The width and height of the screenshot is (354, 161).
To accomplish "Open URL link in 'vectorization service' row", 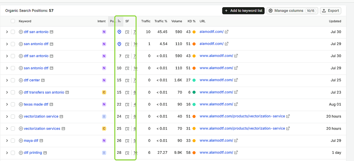I will (242, 116).
